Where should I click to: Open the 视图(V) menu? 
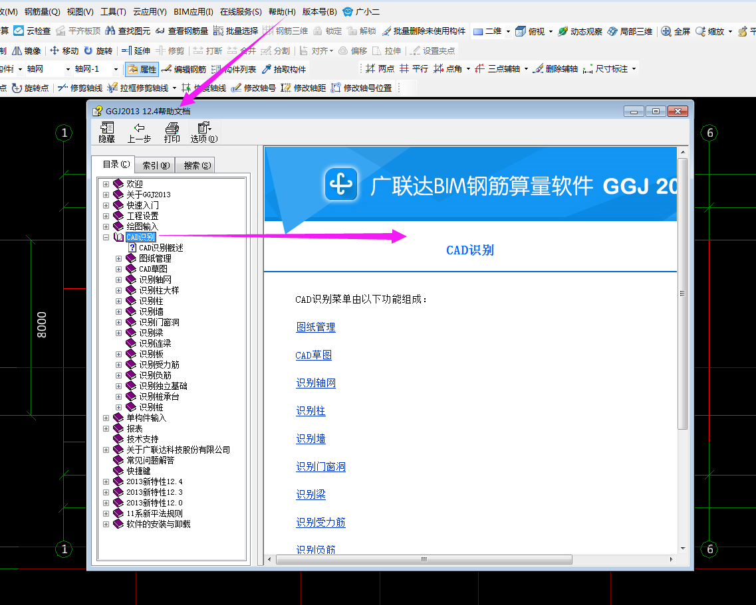click(x=80, y=11)
